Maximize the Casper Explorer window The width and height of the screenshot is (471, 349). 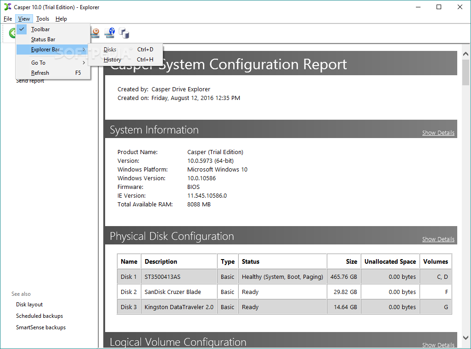click(x=439, y=7)
